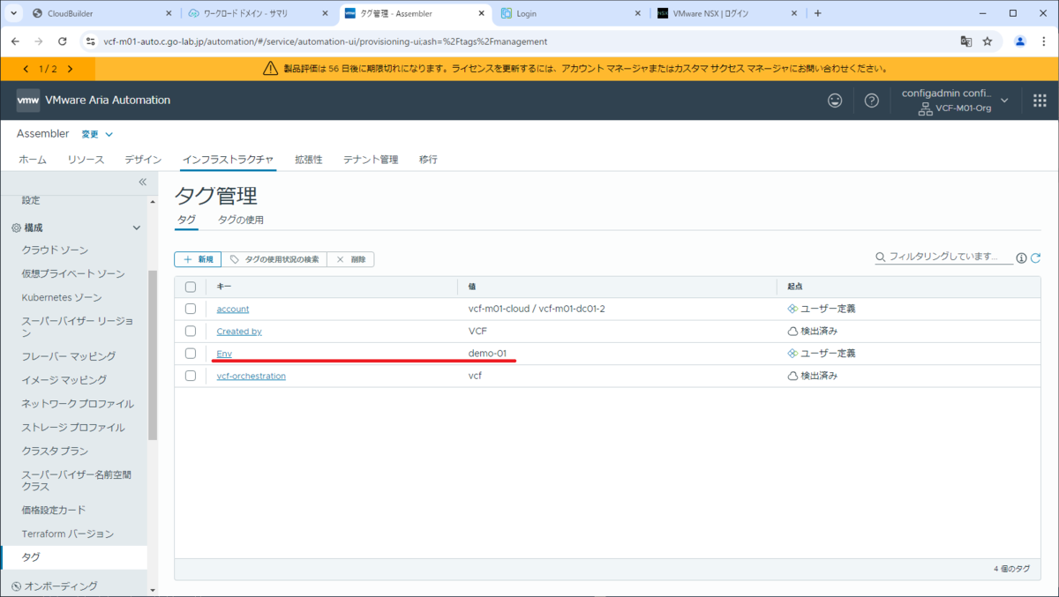
Task: Click the filter info icon beside search
Action: [1021, 257]
